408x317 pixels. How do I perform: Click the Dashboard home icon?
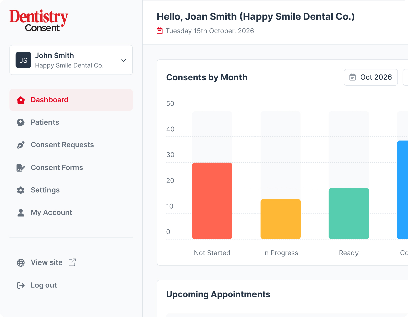coord(21,100)
